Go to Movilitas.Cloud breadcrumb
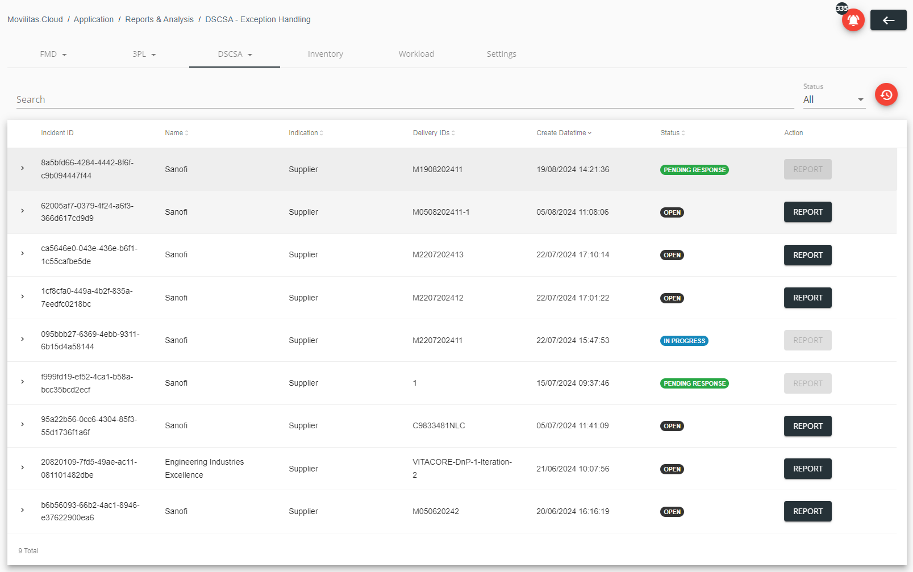Screen dimensions: 913x572 coord(35,19)
